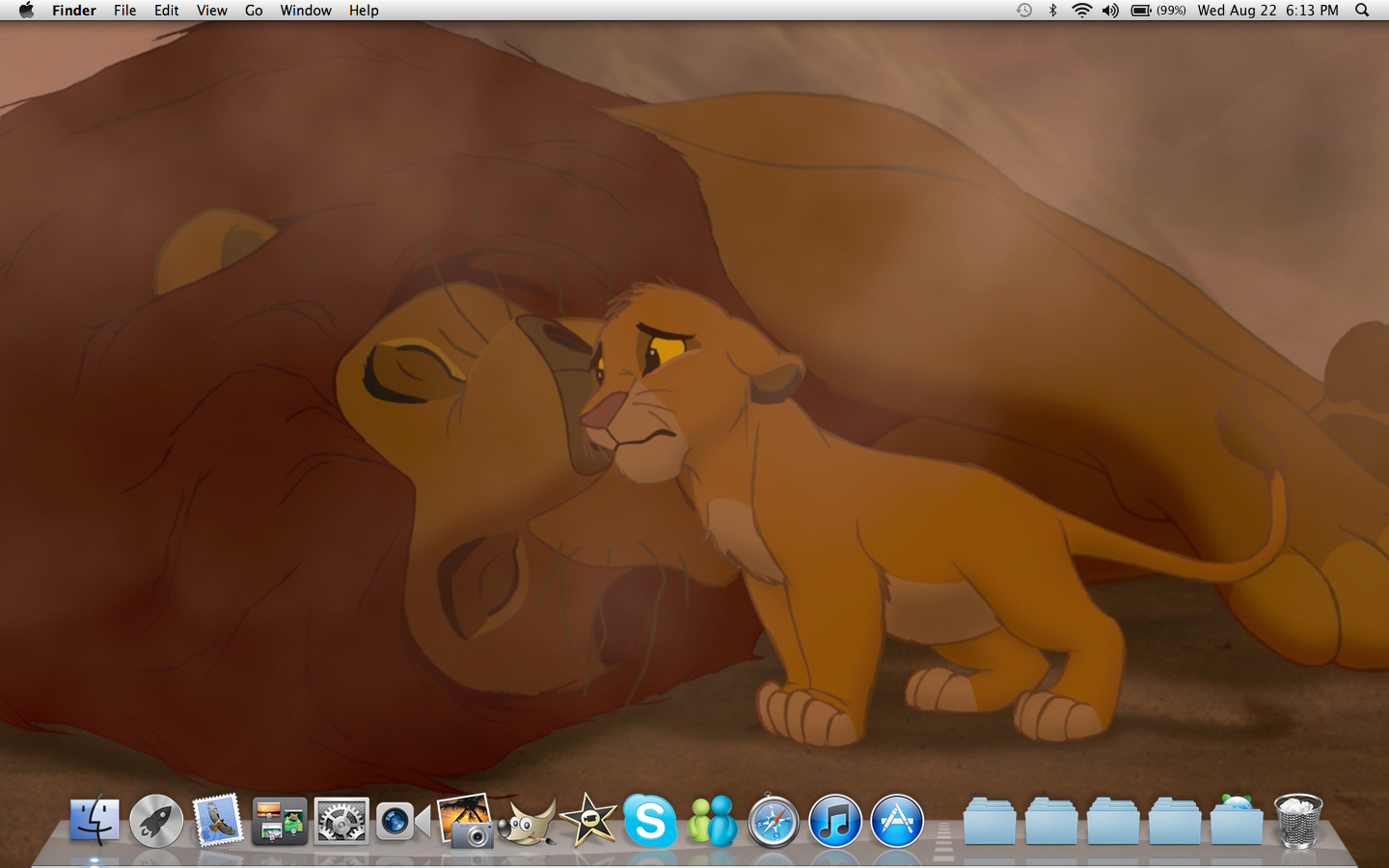The width and height of the screenshot is (1389, 868).
Task: Launch Safari compass icon
Action: pyautogui.click(x=774, y=822)
